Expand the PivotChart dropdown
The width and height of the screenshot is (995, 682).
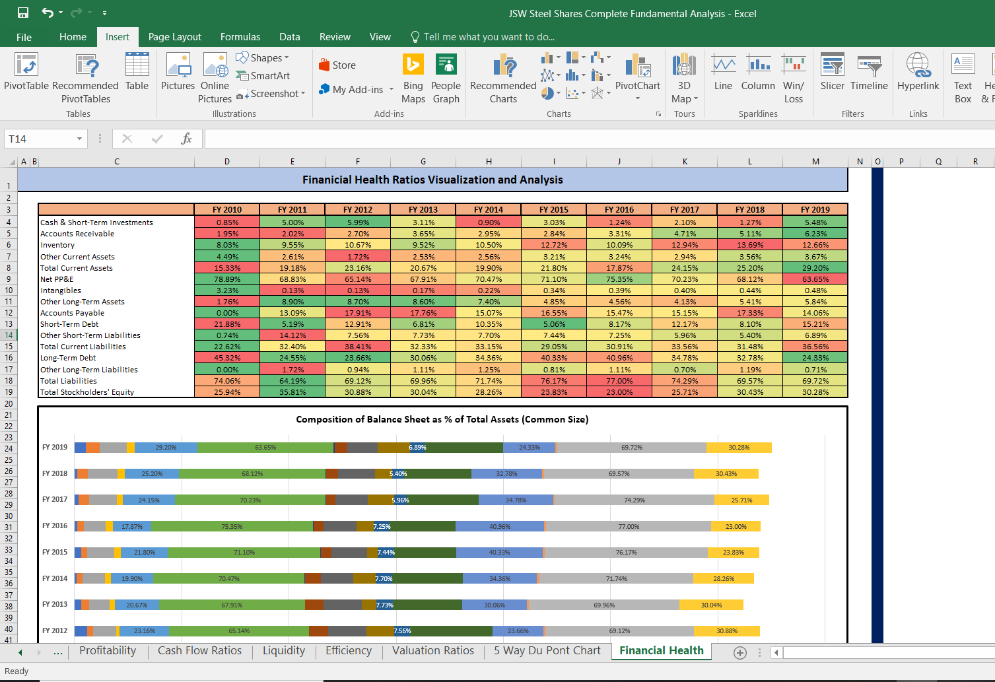tap(638, 98)
